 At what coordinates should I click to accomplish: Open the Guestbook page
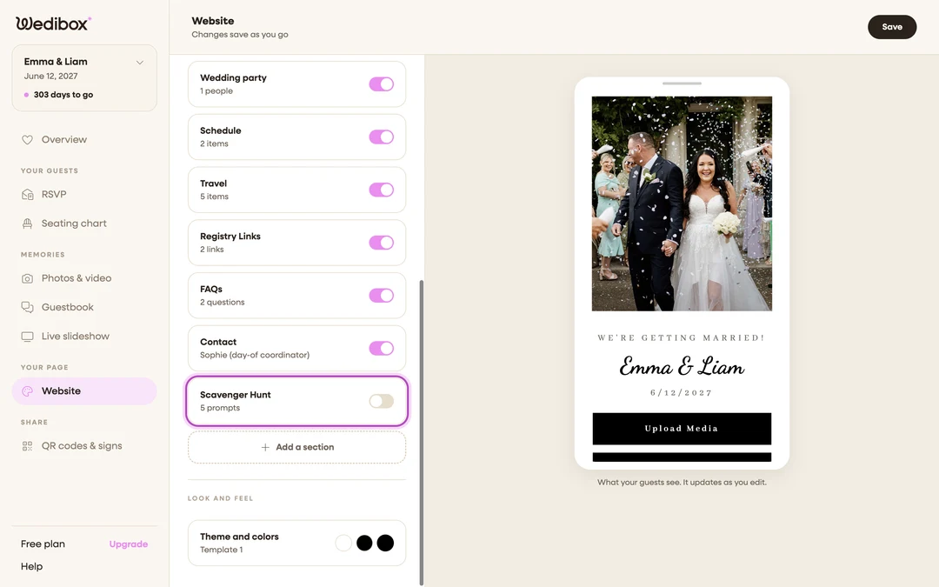pyautogui.click(x=84, y=307)
